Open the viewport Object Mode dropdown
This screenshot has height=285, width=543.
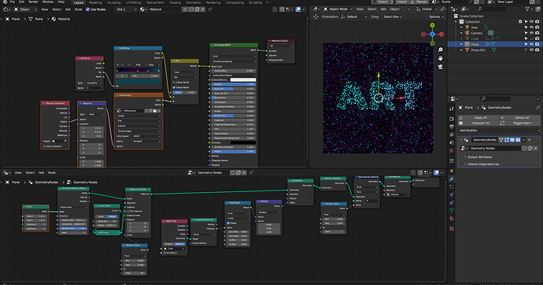(x=338, y=9)
